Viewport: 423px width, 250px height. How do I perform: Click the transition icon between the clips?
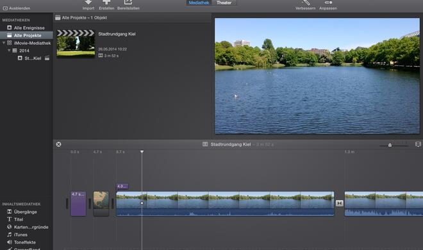pos(340,203)
